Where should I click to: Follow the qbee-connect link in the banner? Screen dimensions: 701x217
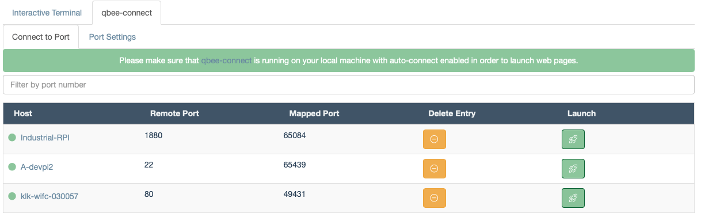click(x=226, y=60)
